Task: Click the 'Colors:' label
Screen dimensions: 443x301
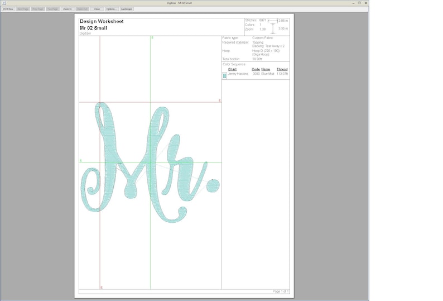Action: (250, 25)
